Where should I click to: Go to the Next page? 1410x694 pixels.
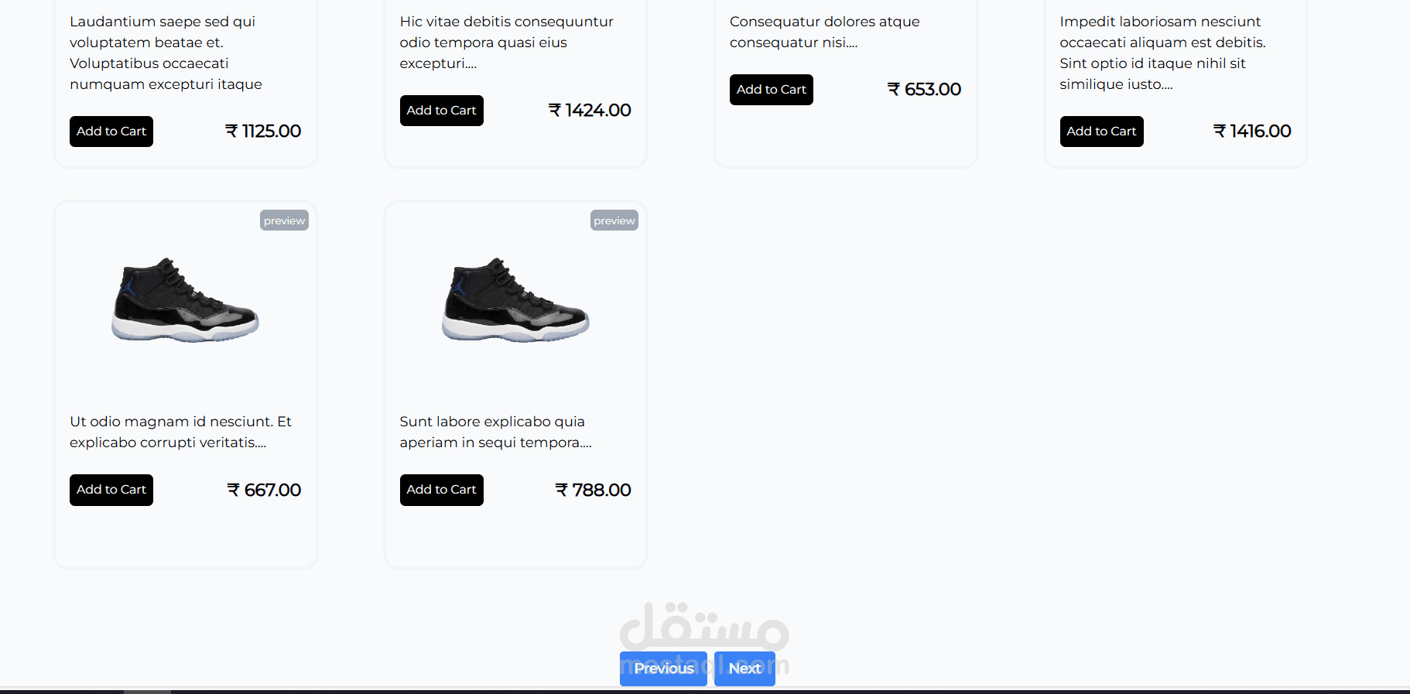(744, 668)
